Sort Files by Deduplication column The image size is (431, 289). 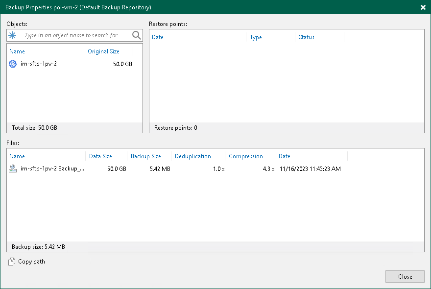pyautogui.click(x=193, y=156)
